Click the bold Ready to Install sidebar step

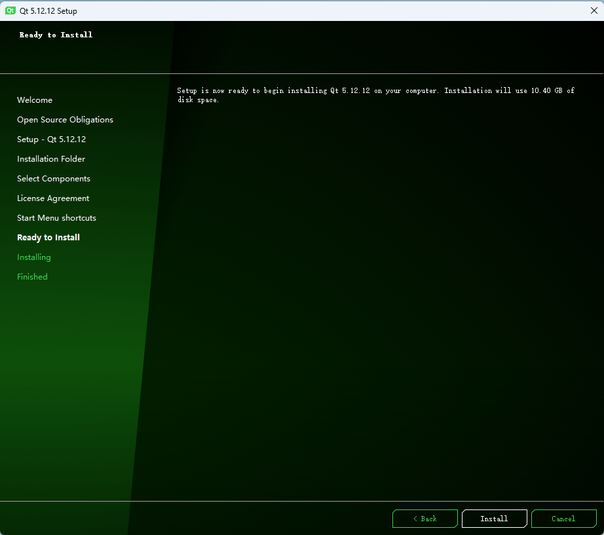(48, 238)
